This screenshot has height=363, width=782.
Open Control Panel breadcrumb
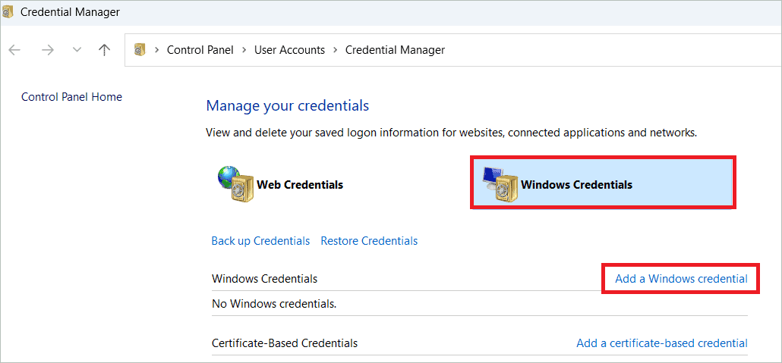[x=200, y=50]
